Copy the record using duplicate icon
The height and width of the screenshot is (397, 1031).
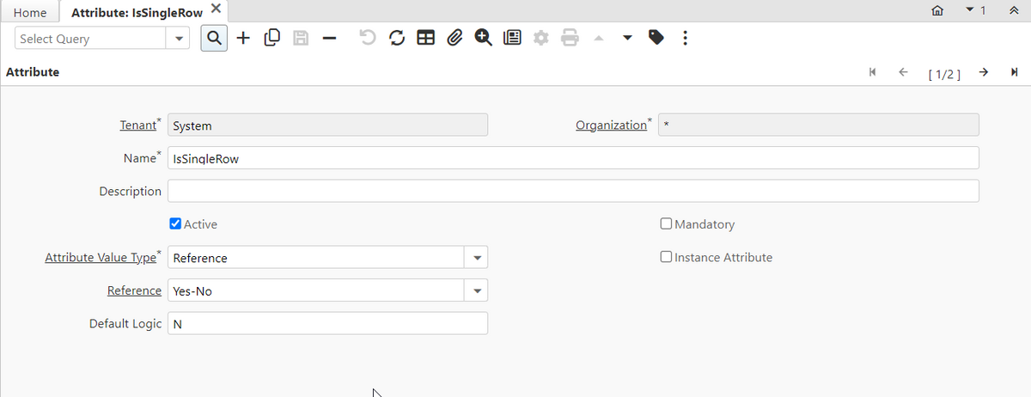(x=271, y=38)
